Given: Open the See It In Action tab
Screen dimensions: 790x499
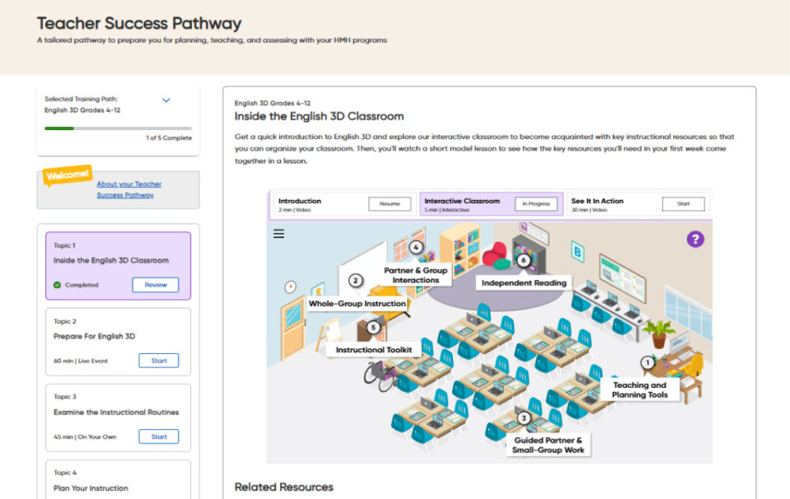Looking at the screenshot, I should [638, 204].
